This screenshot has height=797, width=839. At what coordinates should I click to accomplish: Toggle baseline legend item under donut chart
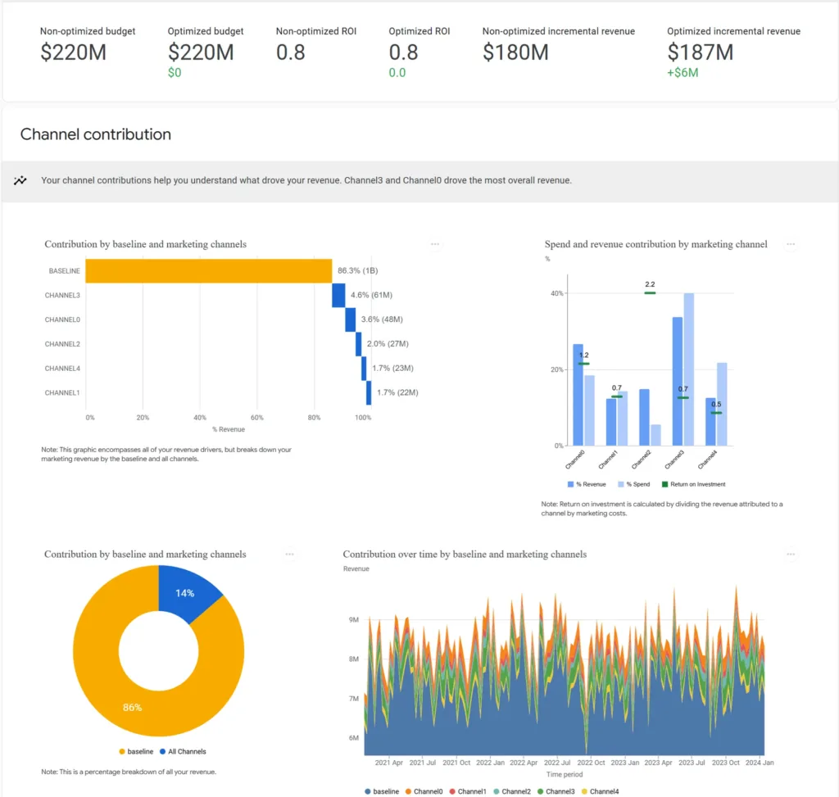136,751
